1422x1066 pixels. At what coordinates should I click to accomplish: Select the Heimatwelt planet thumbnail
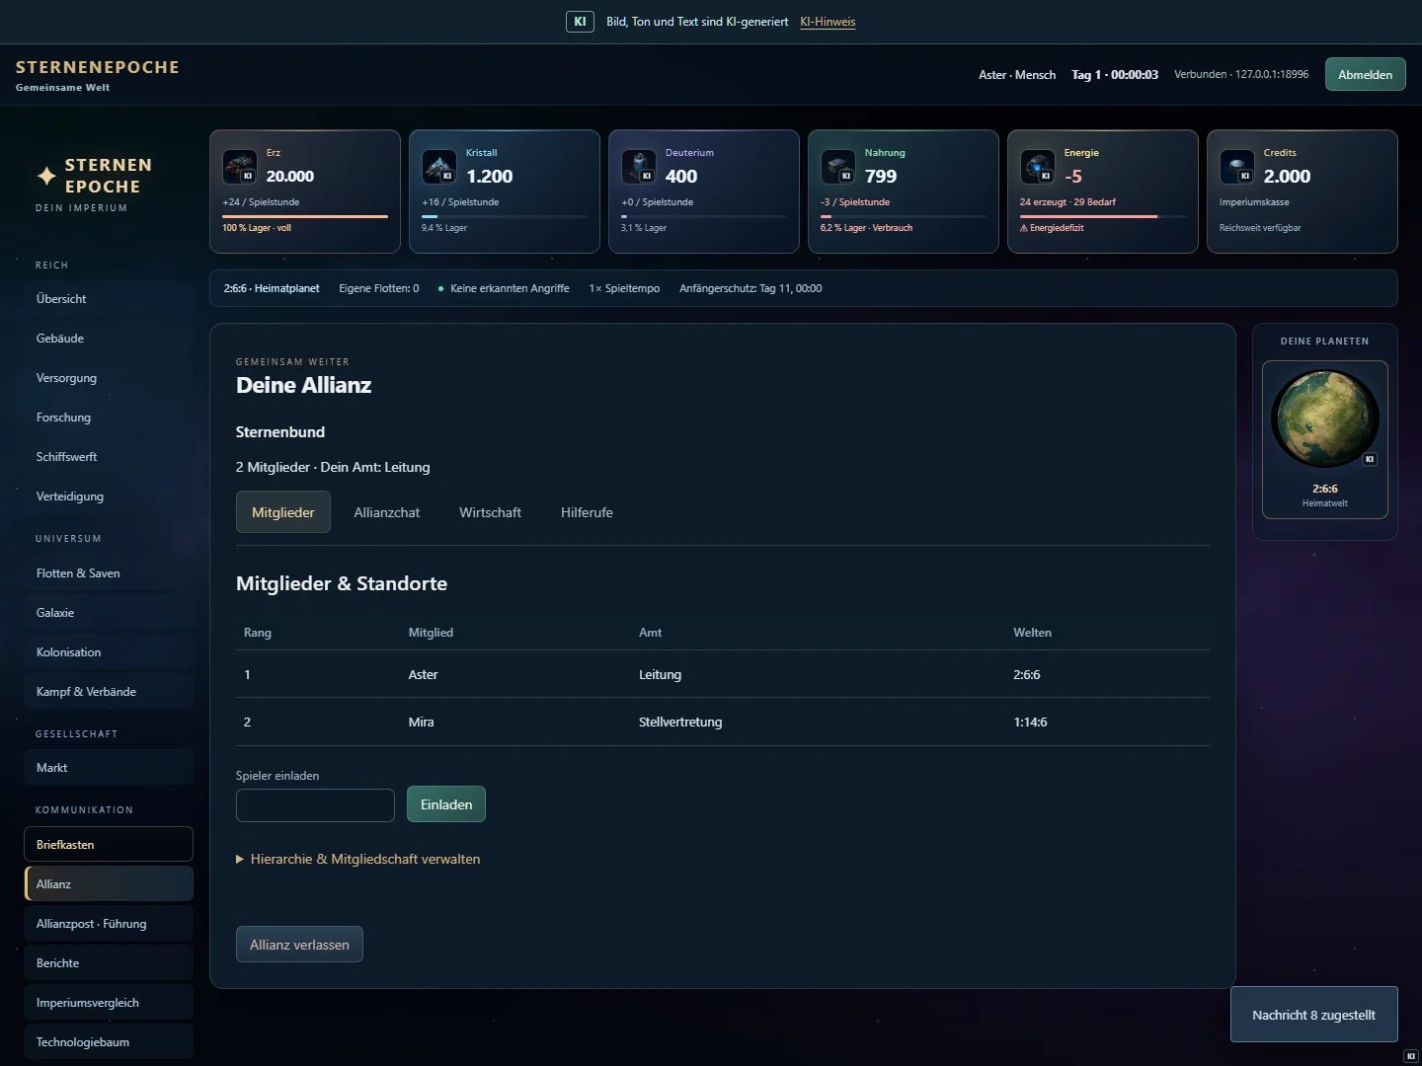[1325, 439]
